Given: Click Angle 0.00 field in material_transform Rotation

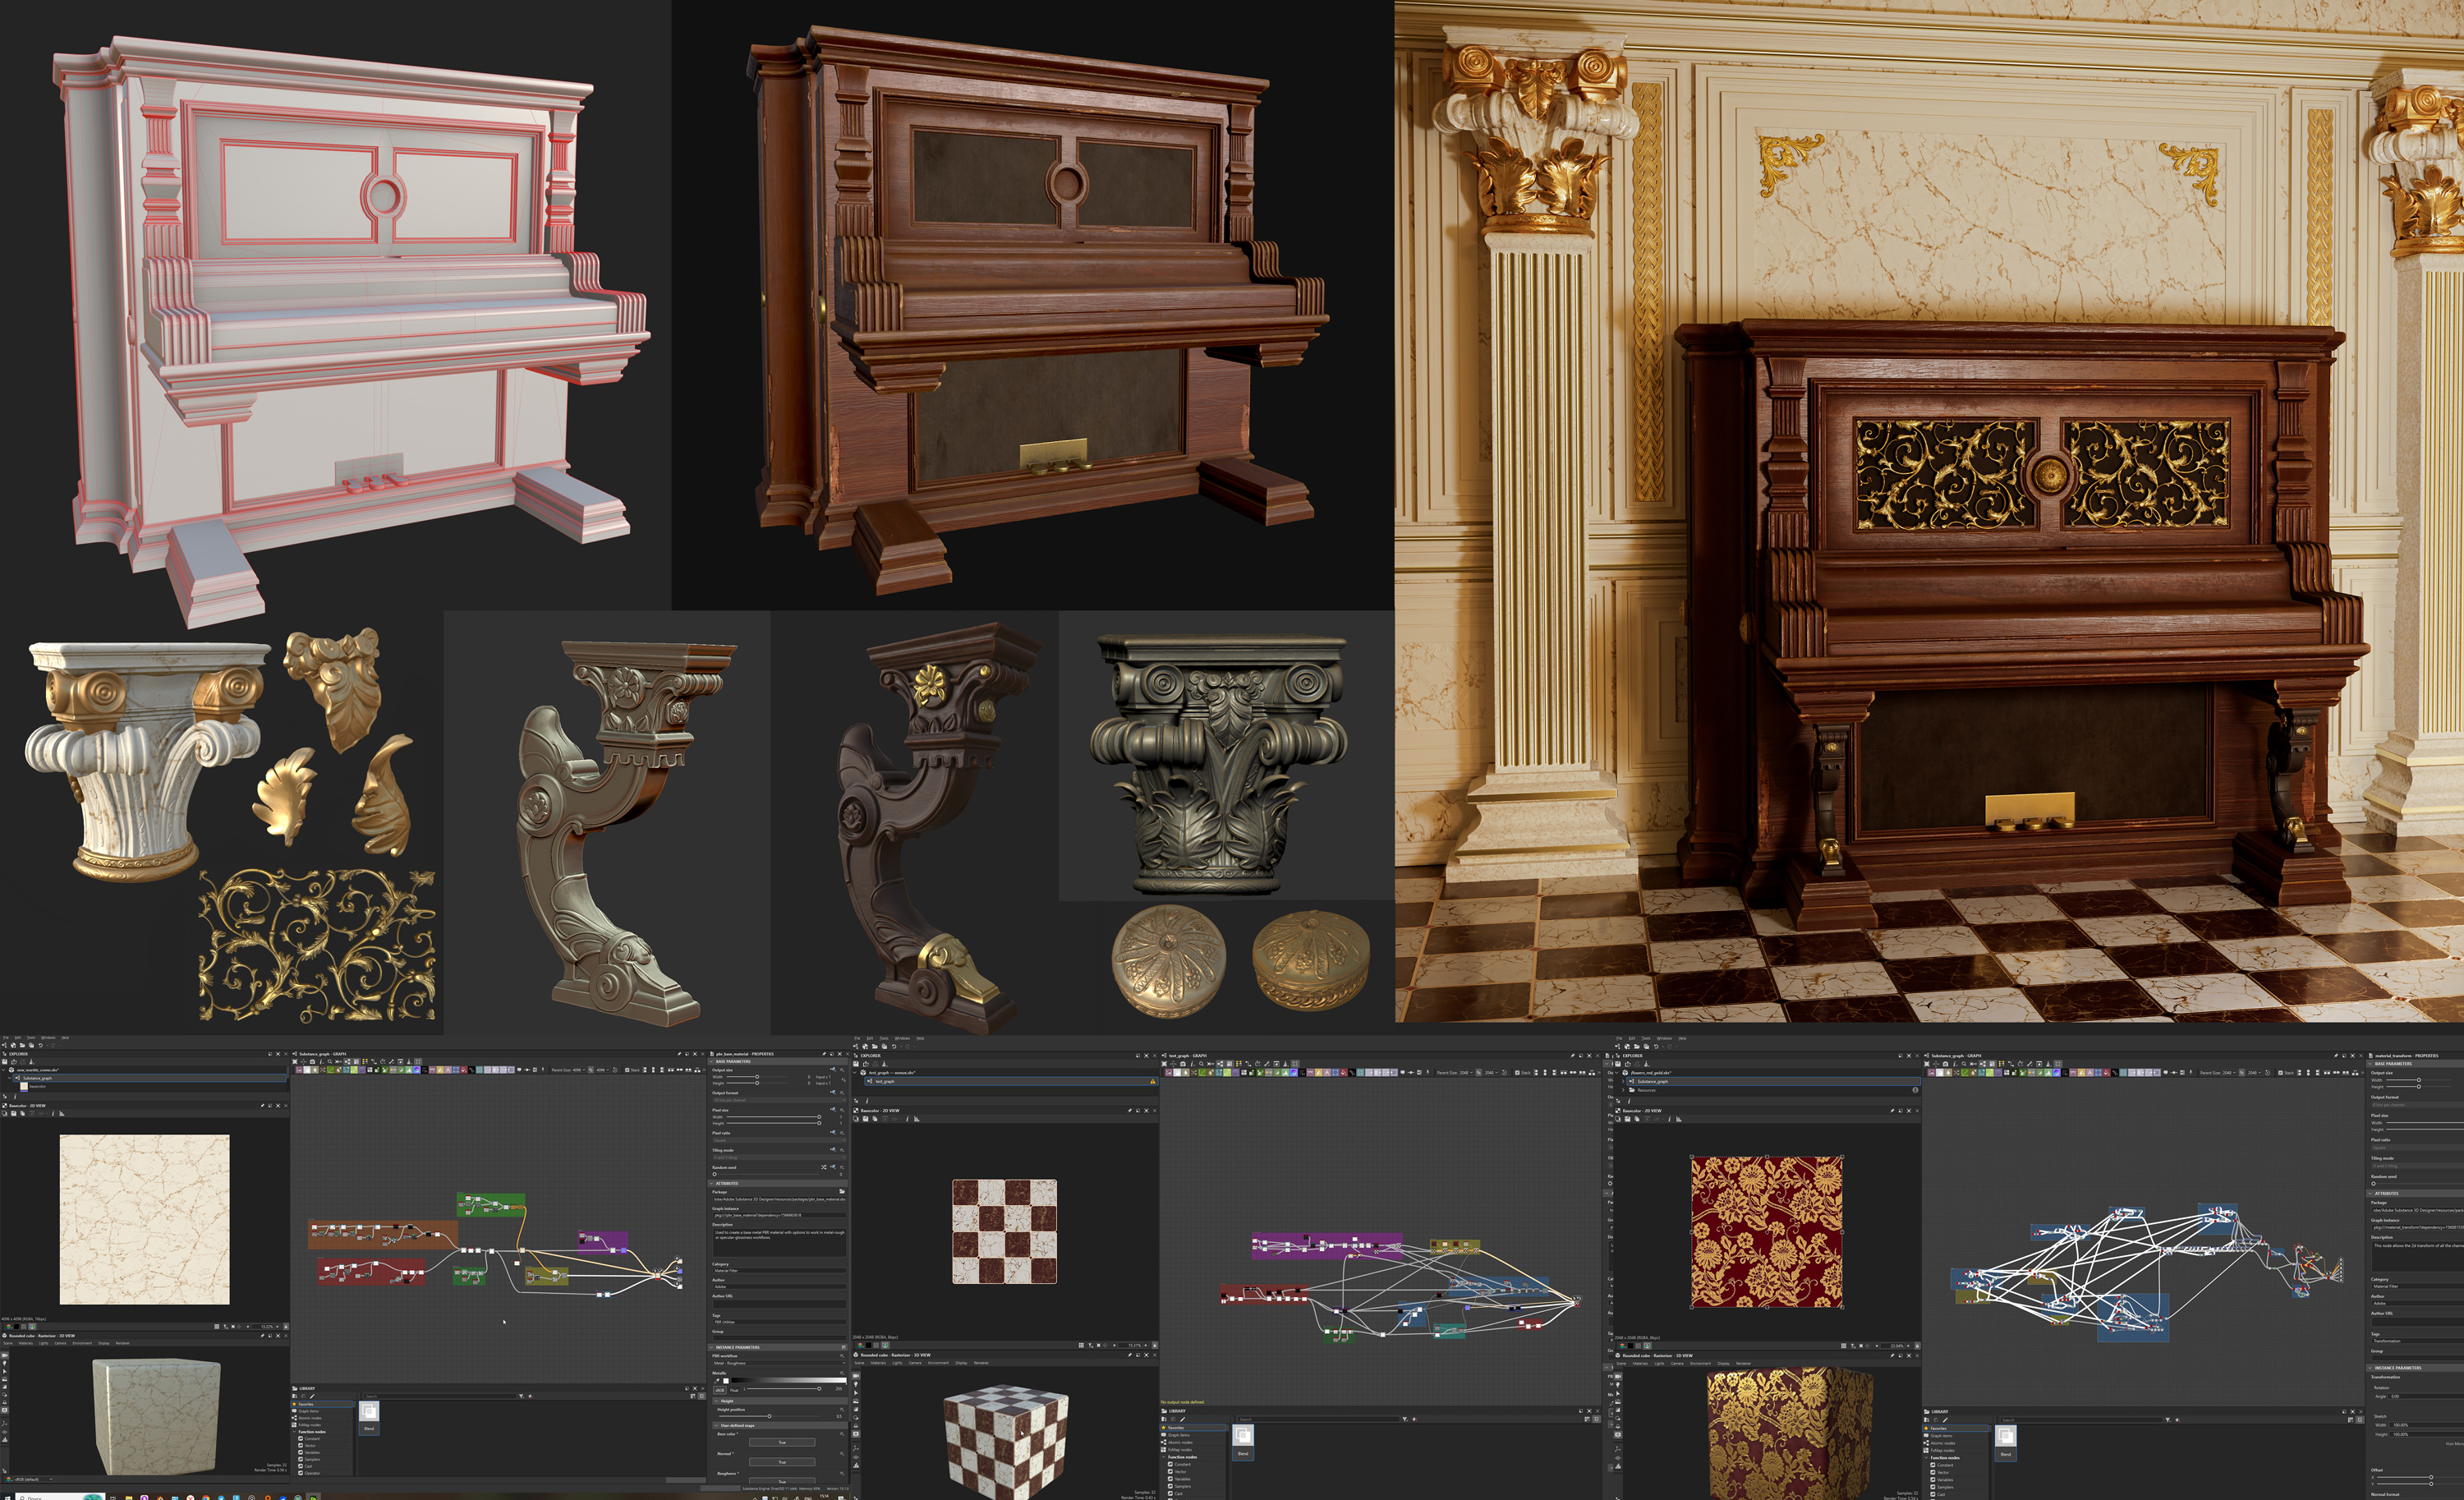Looking at the screenshot, I should pos(2426,1397).
